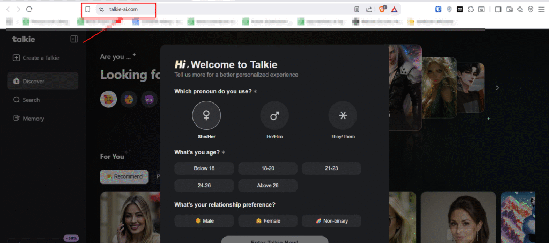Select Female relationship preference

[268, 221]
